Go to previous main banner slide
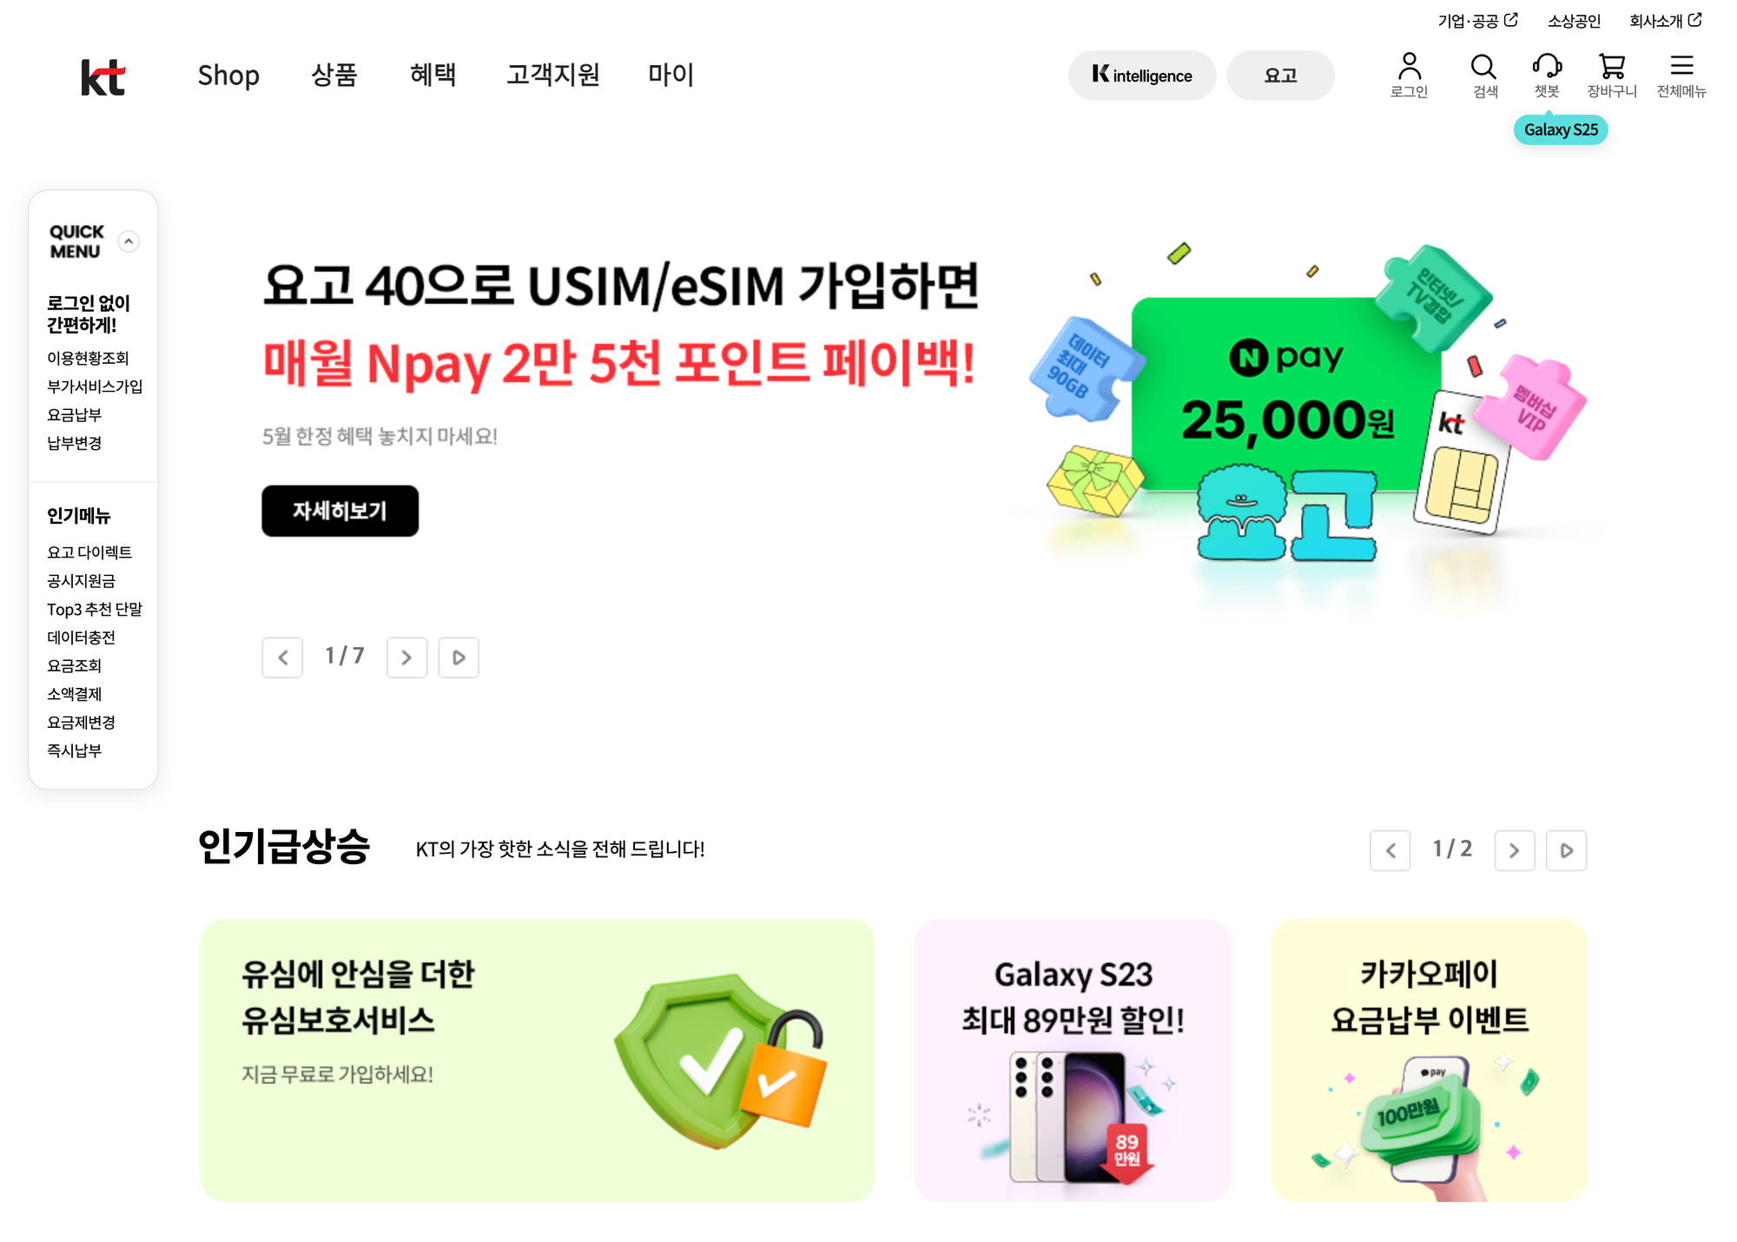The width and height of the screenshot is (1737, 1242). click(282, 657)
